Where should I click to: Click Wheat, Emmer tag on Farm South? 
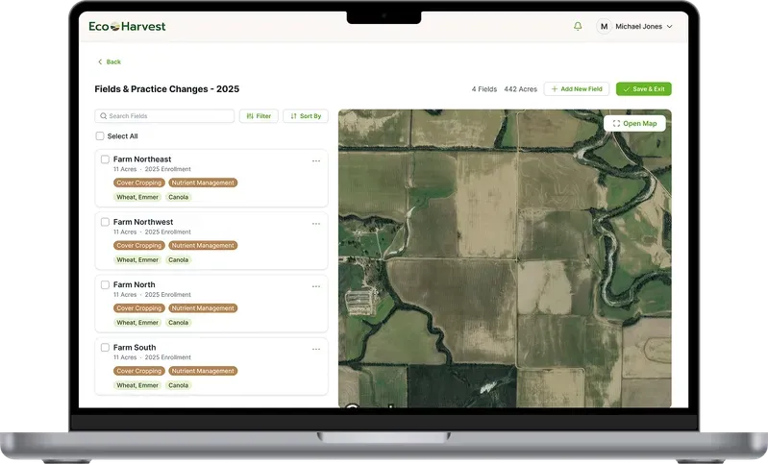point(137,384)
